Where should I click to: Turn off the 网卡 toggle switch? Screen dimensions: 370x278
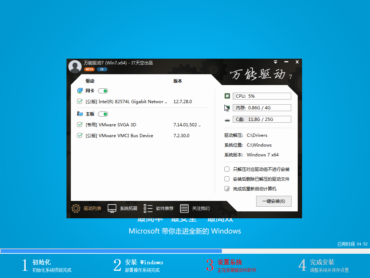pyautogui.click(x=103, y=90)
